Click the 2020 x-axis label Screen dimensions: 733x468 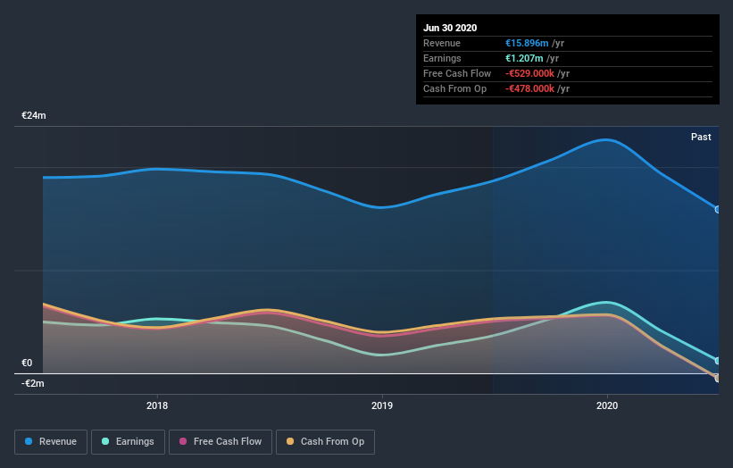point(607,405)
